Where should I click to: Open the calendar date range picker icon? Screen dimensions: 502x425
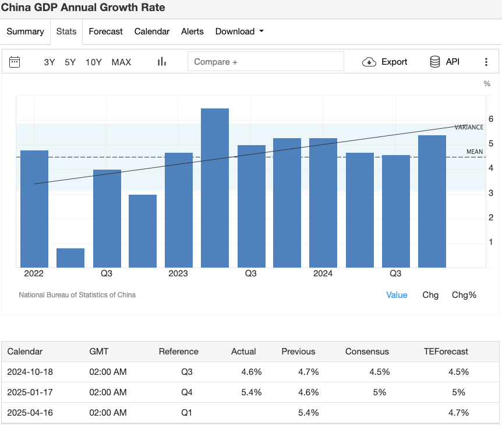coord(15,61)
